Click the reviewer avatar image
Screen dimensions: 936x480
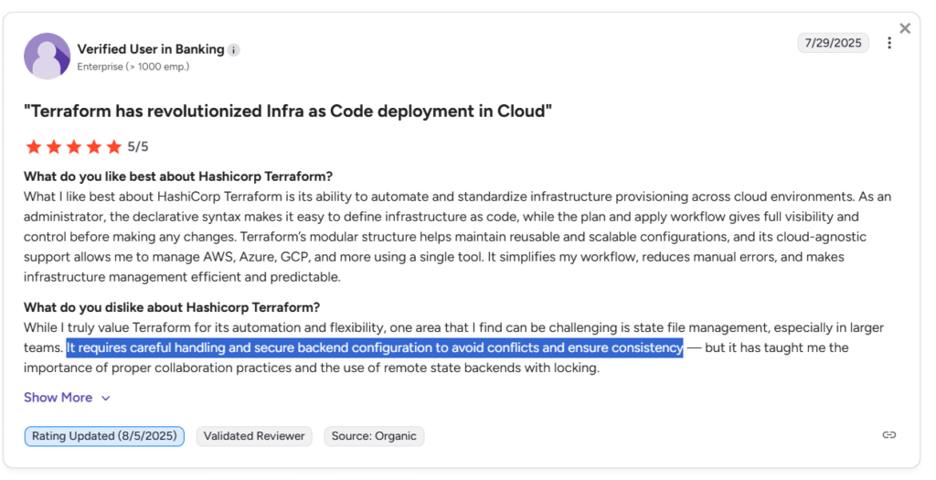48,56
